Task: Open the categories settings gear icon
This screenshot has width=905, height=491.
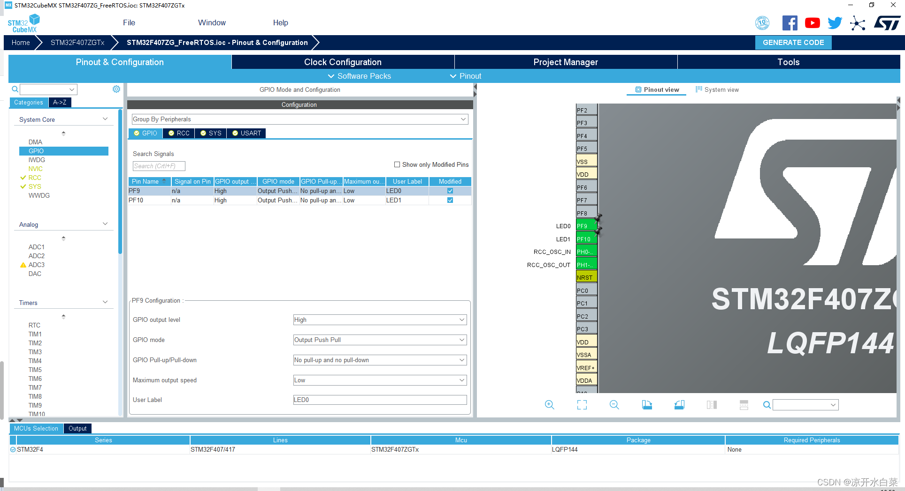Action: click(x=116, y=89)
